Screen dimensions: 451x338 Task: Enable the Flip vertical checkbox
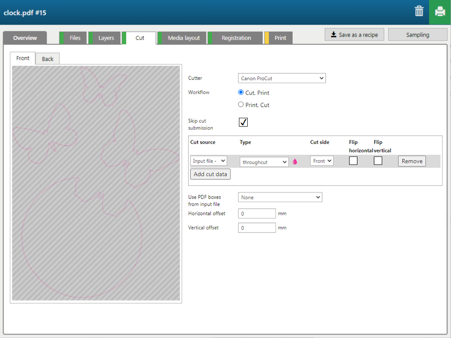pos(378,161)
